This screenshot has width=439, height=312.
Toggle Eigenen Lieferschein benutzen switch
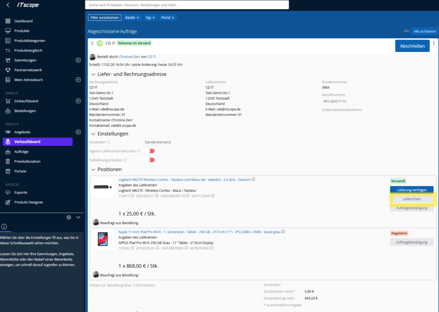point(149,151)
